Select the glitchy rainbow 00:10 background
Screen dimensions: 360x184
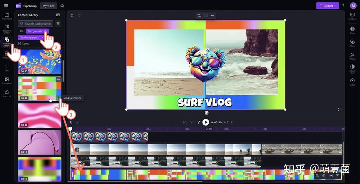coord(39,169)
